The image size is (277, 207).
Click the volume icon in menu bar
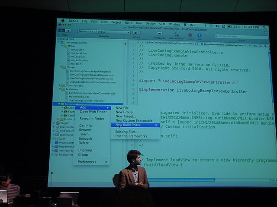[x=217, y=26]
